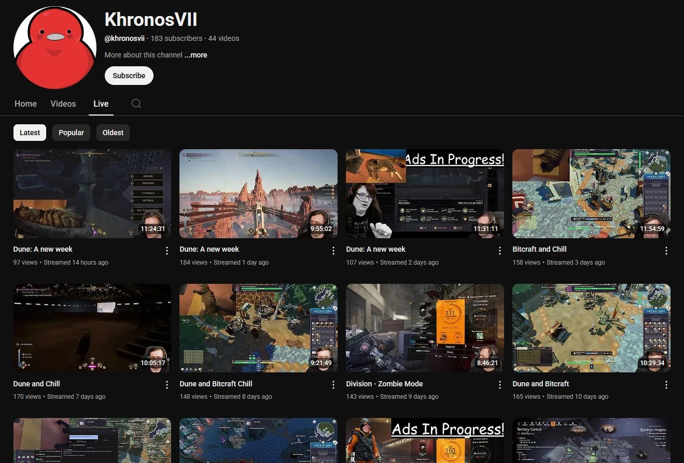This screenshot has height=463, width=684.
Task: Open the KhronosVII red duck avatar
Action: pyautogui.click(x=55, y=48)
